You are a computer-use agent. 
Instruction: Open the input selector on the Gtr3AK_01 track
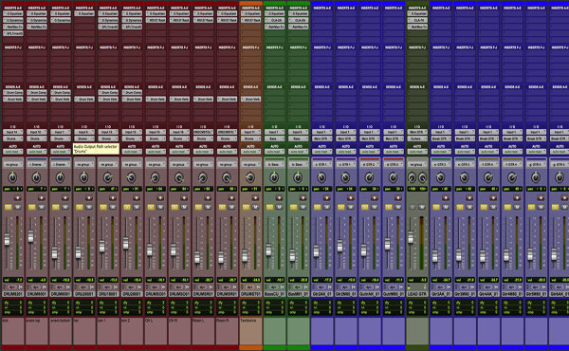click(x=441, y=132)
